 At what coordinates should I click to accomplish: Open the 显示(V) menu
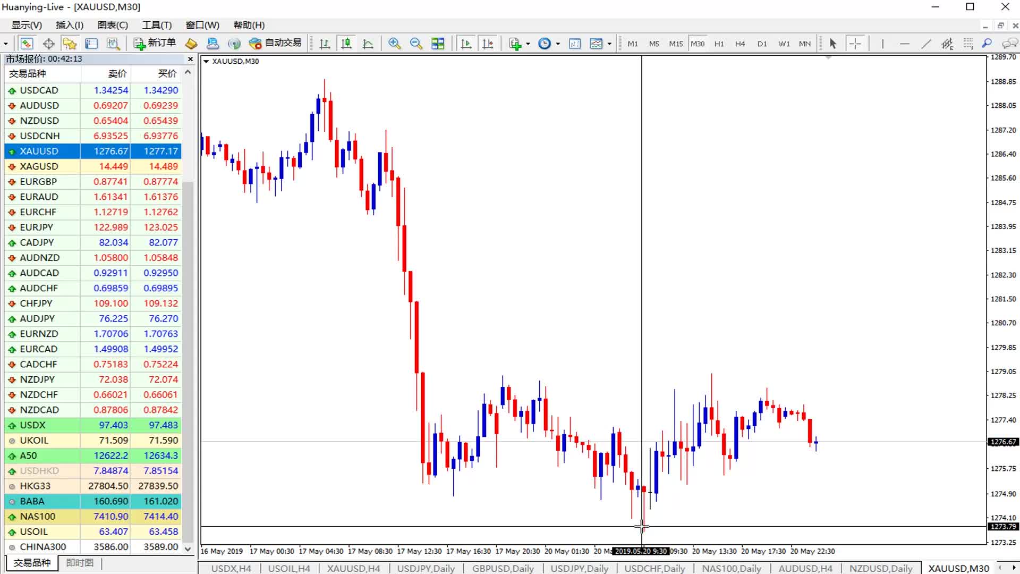(27, 25)
